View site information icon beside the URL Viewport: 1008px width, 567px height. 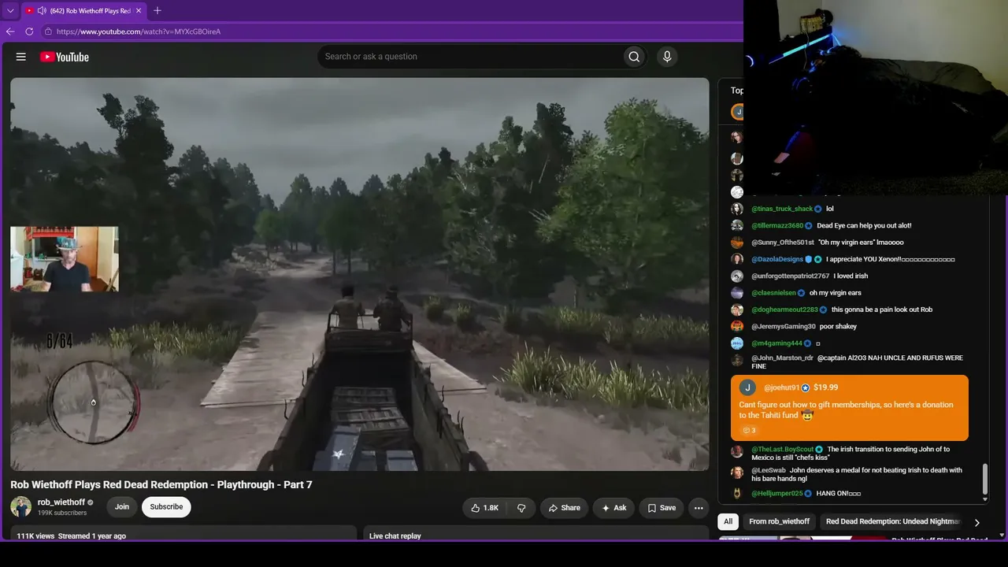[48, 31]
